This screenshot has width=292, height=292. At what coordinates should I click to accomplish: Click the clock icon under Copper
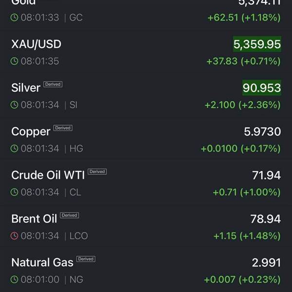pyautogui.click(x=15, y=149)
